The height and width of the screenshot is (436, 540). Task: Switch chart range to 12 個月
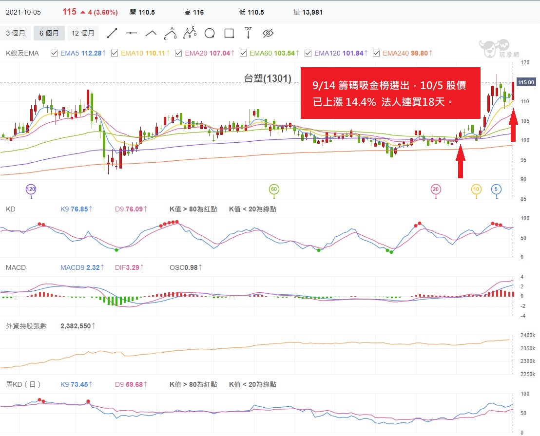tap(83, 33)
